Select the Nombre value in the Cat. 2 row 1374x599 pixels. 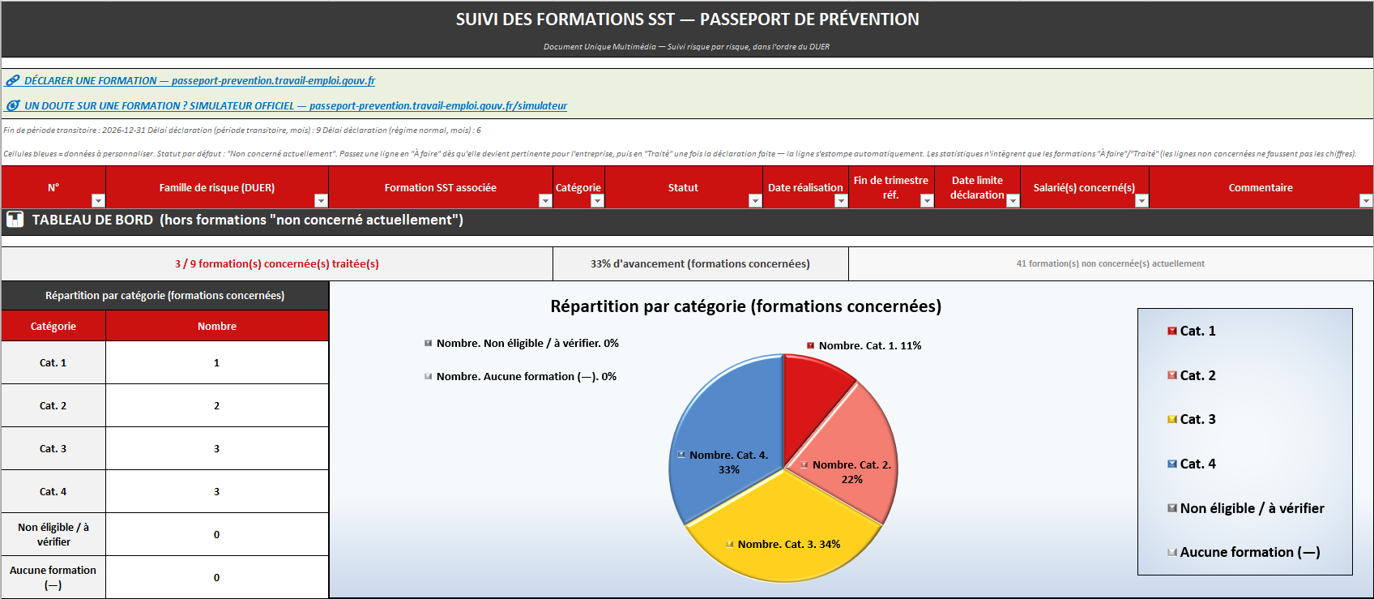(217, 405)
